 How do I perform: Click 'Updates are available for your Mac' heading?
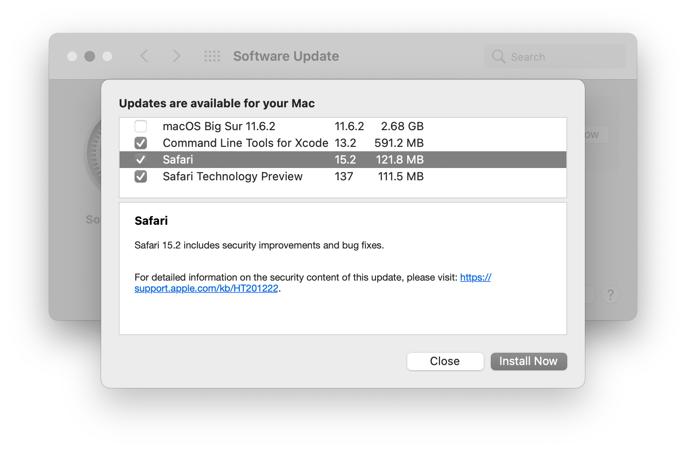pos(217,103)
